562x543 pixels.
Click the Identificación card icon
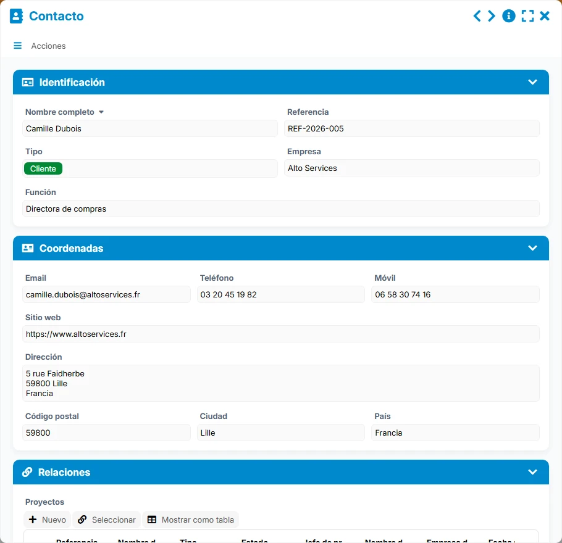tap(28, 83)
